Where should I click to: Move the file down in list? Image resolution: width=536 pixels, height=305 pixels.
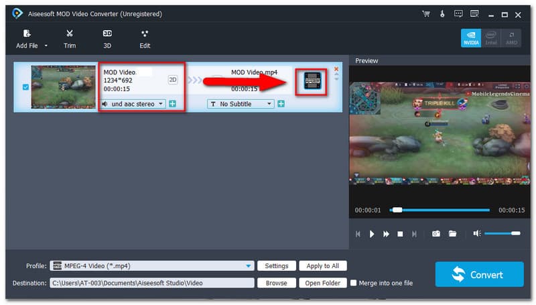336,79
